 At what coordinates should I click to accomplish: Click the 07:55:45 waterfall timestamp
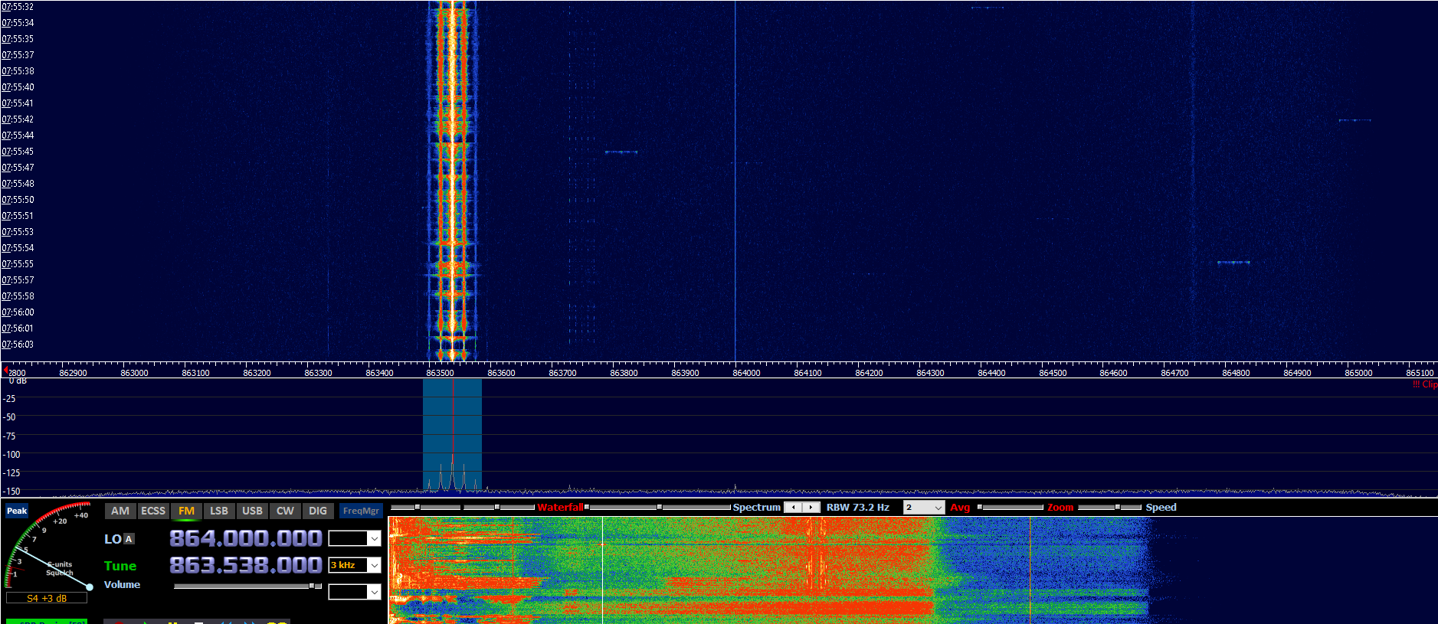pos(18,152)
